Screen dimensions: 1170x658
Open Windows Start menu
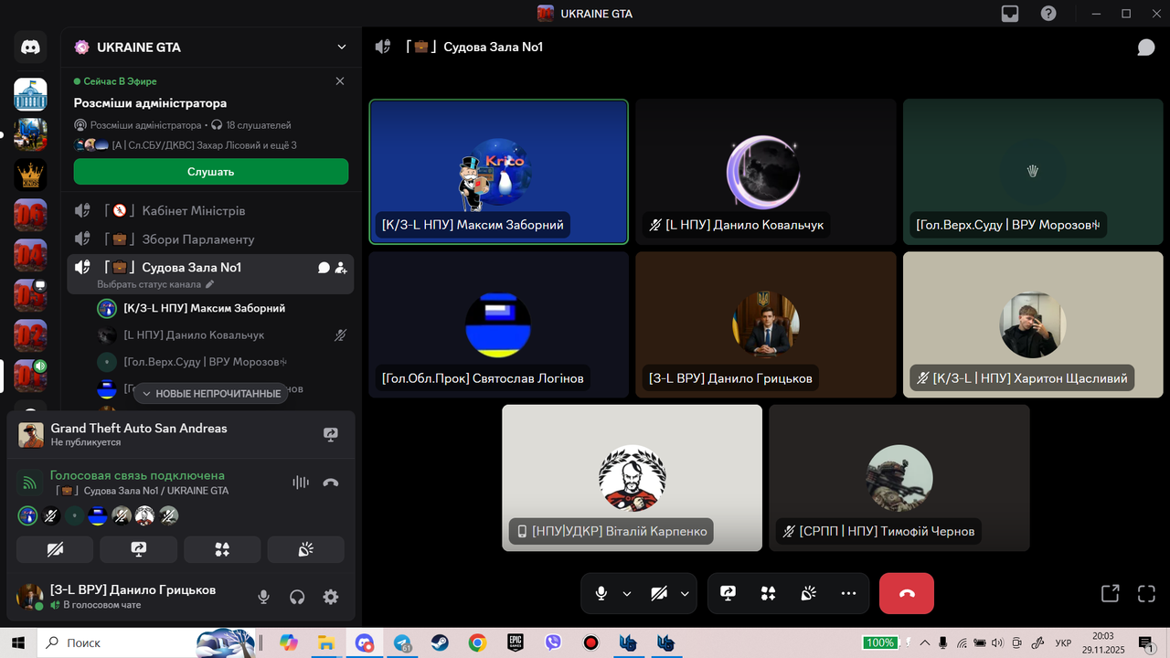pos(17,643)
